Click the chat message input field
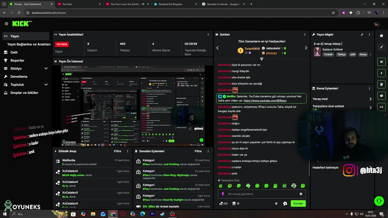The width and height of the screenshot is (388, 218). pos(262,194)
